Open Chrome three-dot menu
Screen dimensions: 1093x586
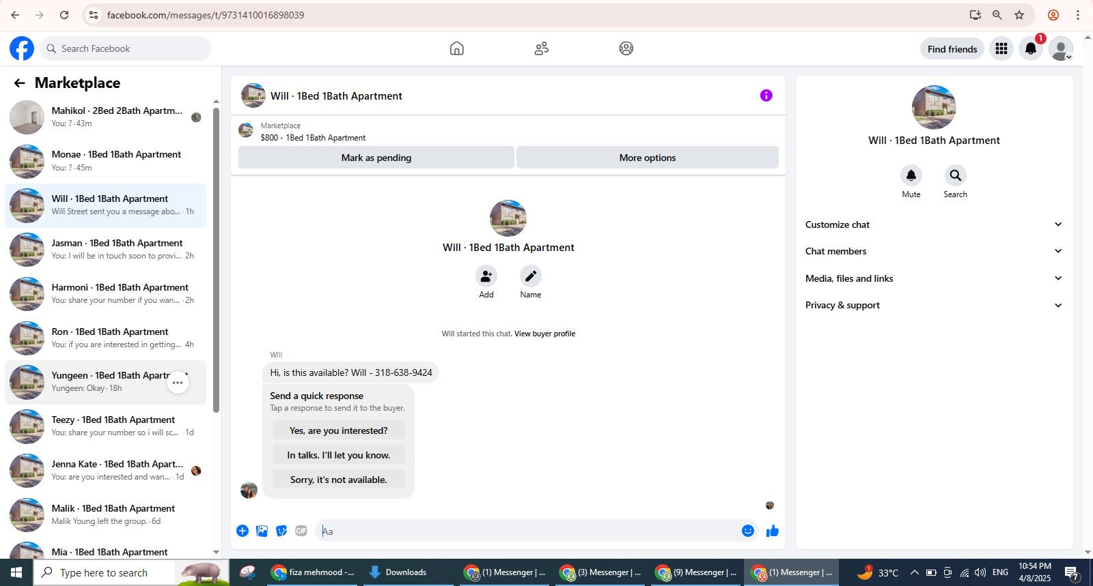click(1078, 15)
